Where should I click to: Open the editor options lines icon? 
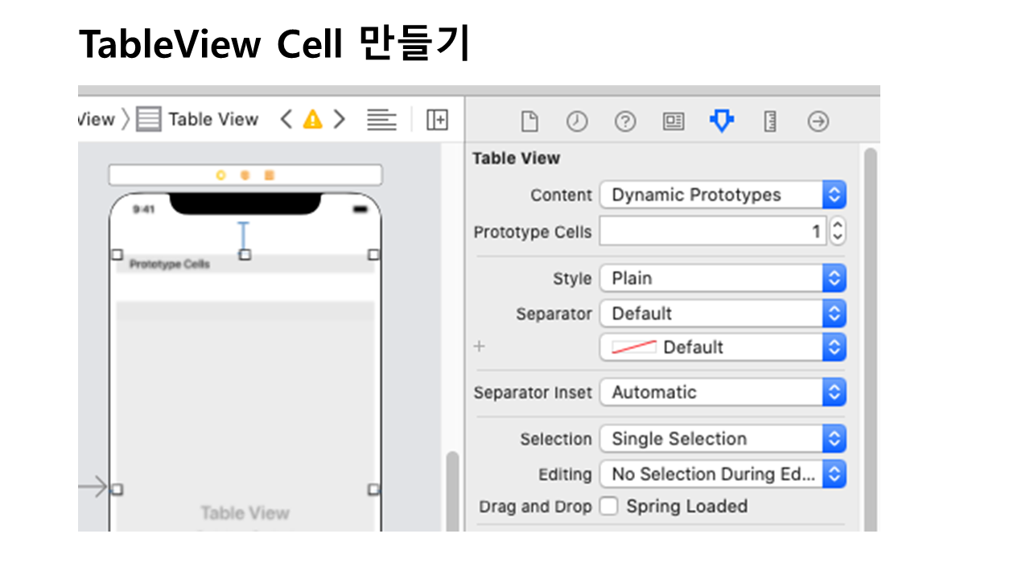pyautogui.click(x=381, y=120)
